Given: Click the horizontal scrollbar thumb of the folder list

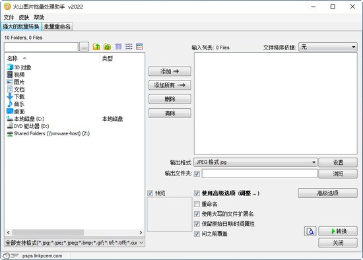Looking at the screenshot, I should click(48, 232).
